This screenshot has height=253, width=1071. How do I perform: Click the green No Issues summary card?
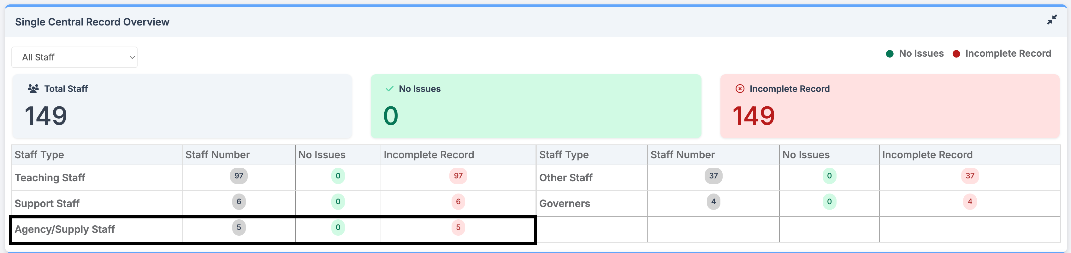point(535,106)
